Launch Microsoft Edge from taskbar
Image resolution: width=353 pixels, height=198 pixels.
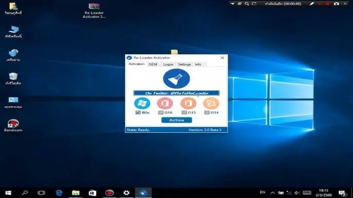(x=59, y=193)
